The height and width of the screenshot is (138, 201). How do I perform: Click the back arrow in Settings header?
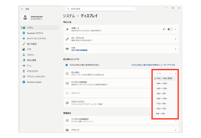point(22,9)
